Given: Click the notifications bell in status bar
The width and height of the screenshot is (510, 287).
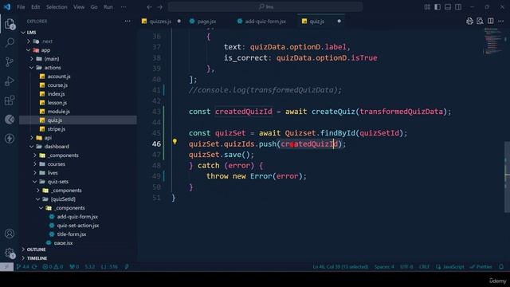Looking at the screenshot, I should (x=501, y=267).
